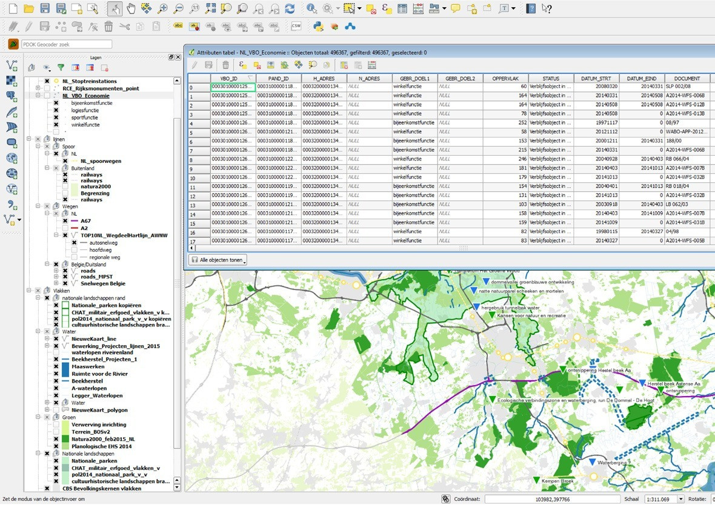Image resolution: width=715 pixels, height=505 pixels.
Task: Enable the RCE_Rijksmonumenten_point layer checkbox
Action: (x=47, y=88)
